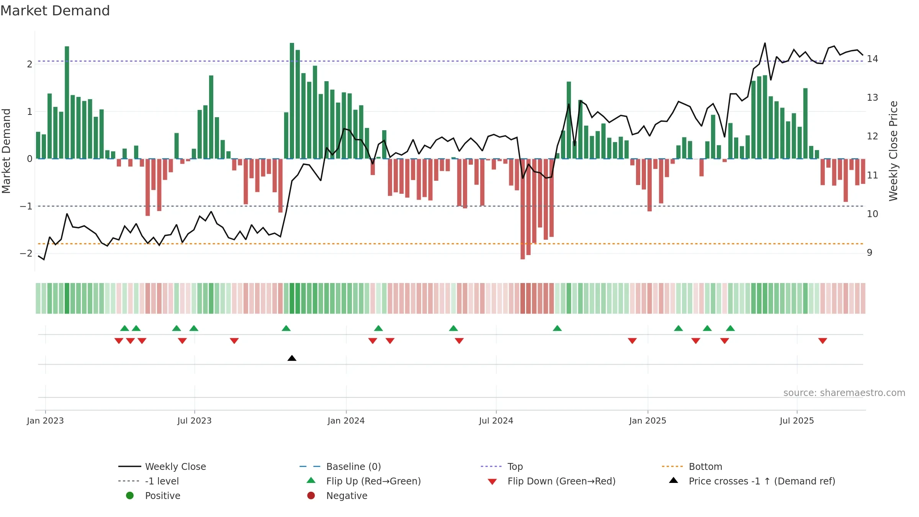Select the only flip-down marker between Jul 2024 and Jan 2025
919x517 pixels.
coord(632,341)
